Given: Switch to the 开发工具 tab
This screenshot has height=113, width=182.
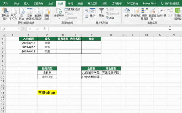Looking at the screenshot, I should tap(92, 3).
